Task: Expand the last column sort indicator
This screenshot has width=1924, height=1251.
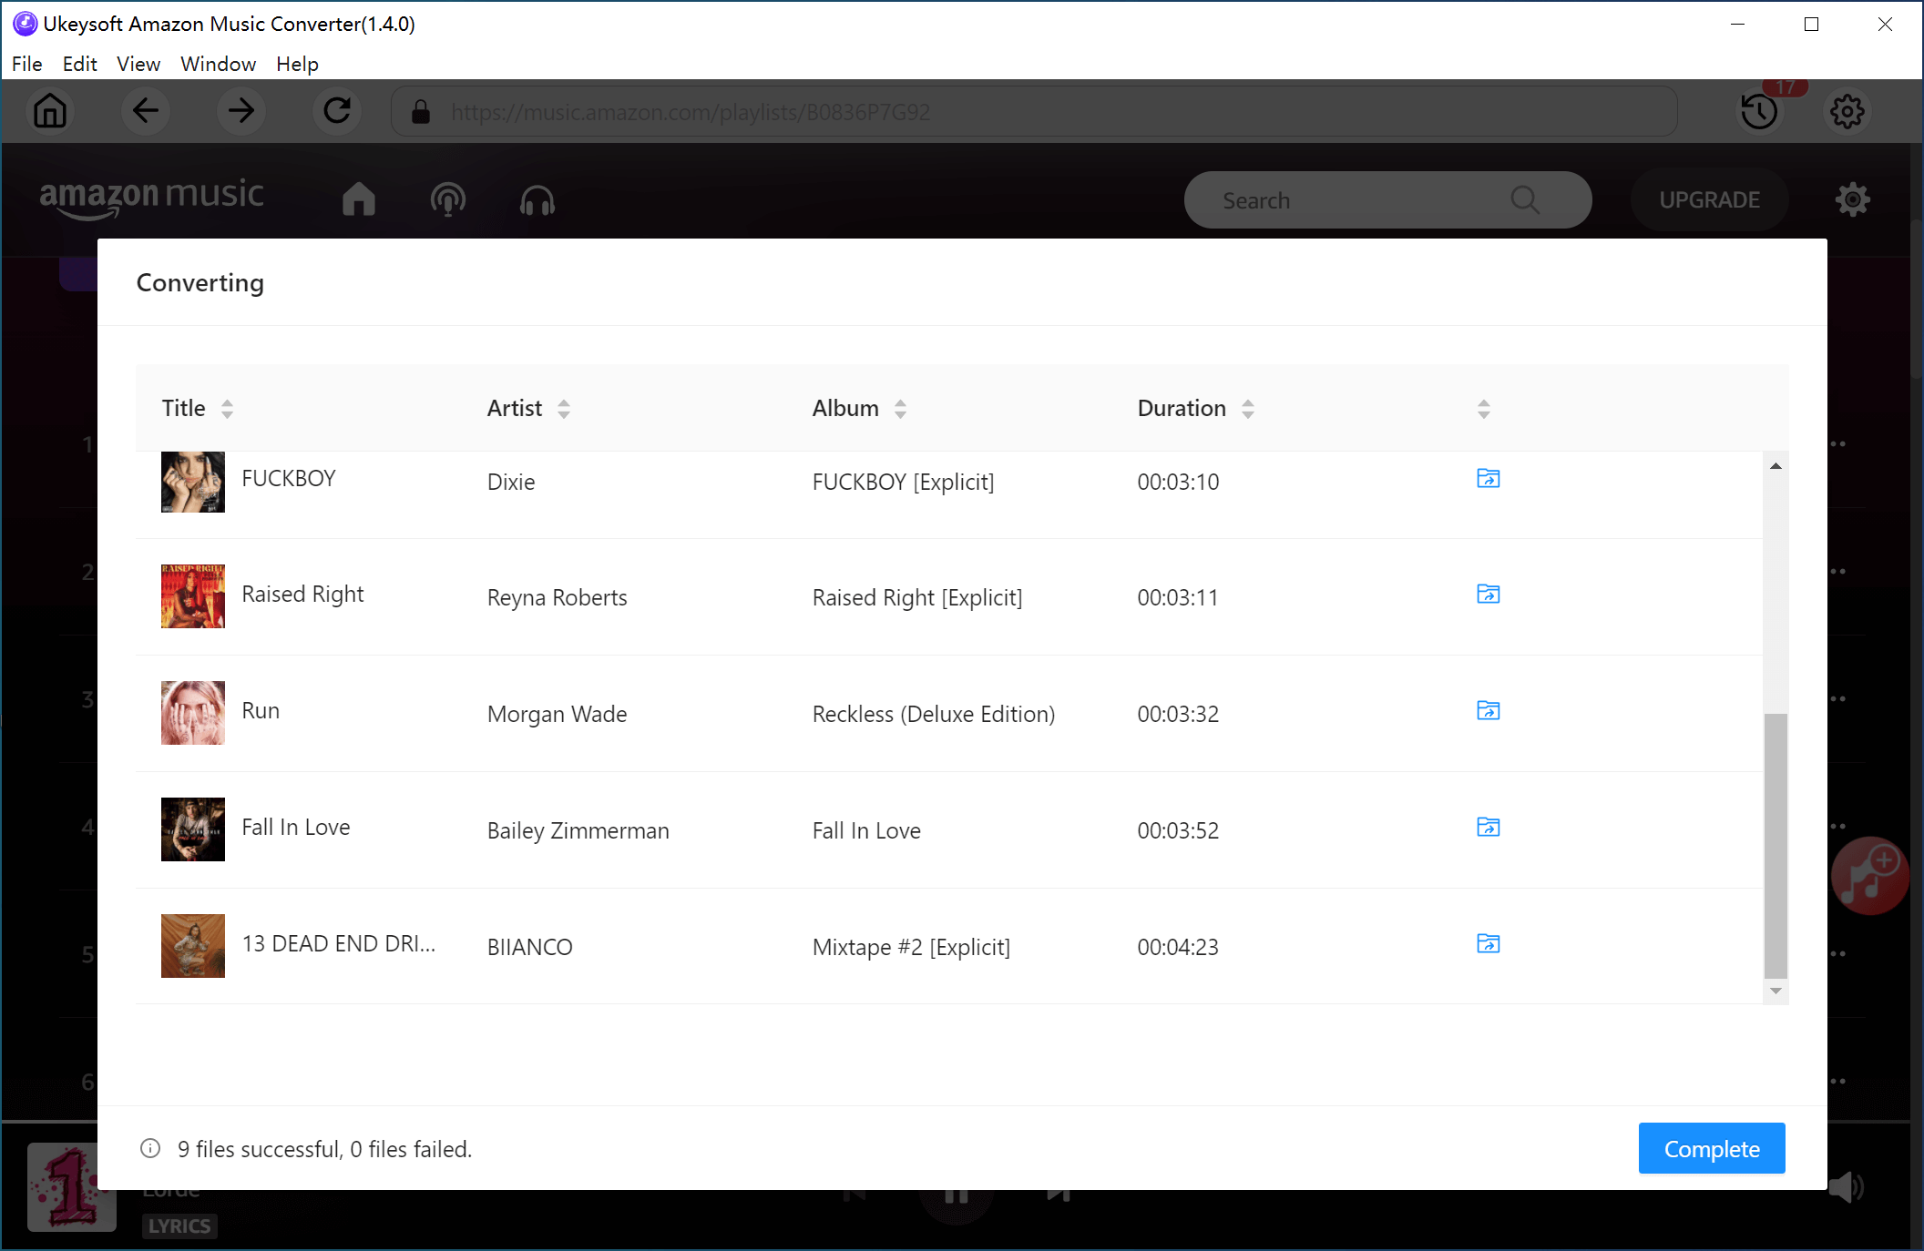Action: point(1484,408)
